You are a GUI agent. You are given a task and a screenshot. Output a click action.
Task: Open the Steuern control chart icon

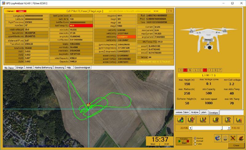click(216, 120)
